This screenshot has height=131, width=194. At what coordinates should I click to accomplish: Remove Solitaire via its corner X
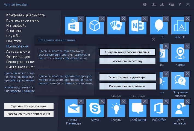click(x=124, y=19)
